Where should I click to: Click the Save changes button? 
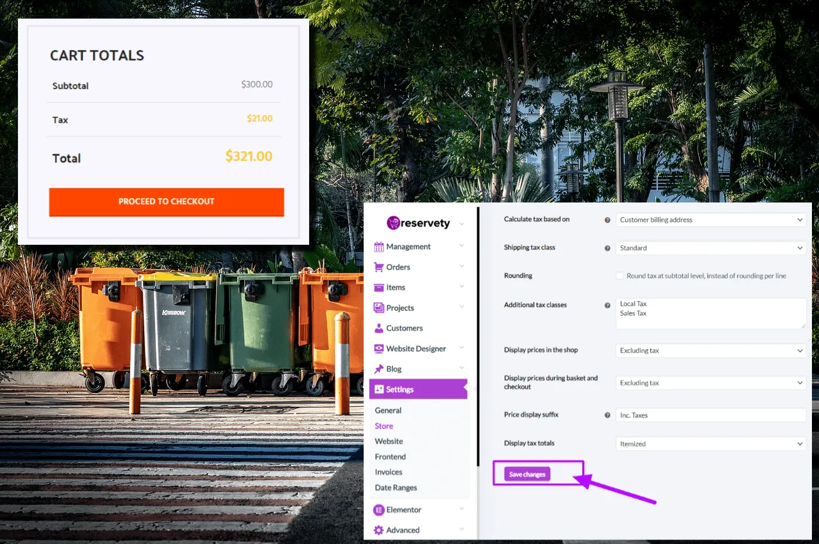(527, 474)
